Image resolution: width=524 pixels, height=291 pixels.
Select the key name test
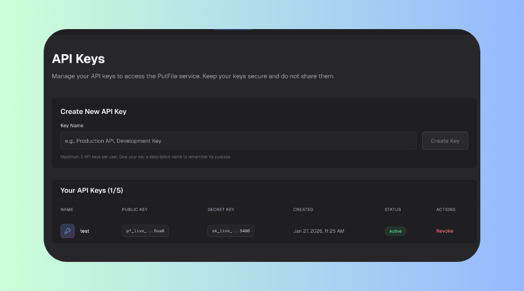(84, 231)
